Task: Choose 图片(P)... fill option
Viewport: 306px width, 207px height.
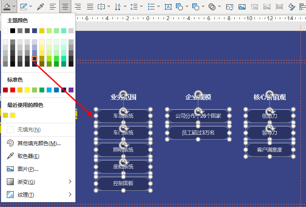Action: (38, 169)
